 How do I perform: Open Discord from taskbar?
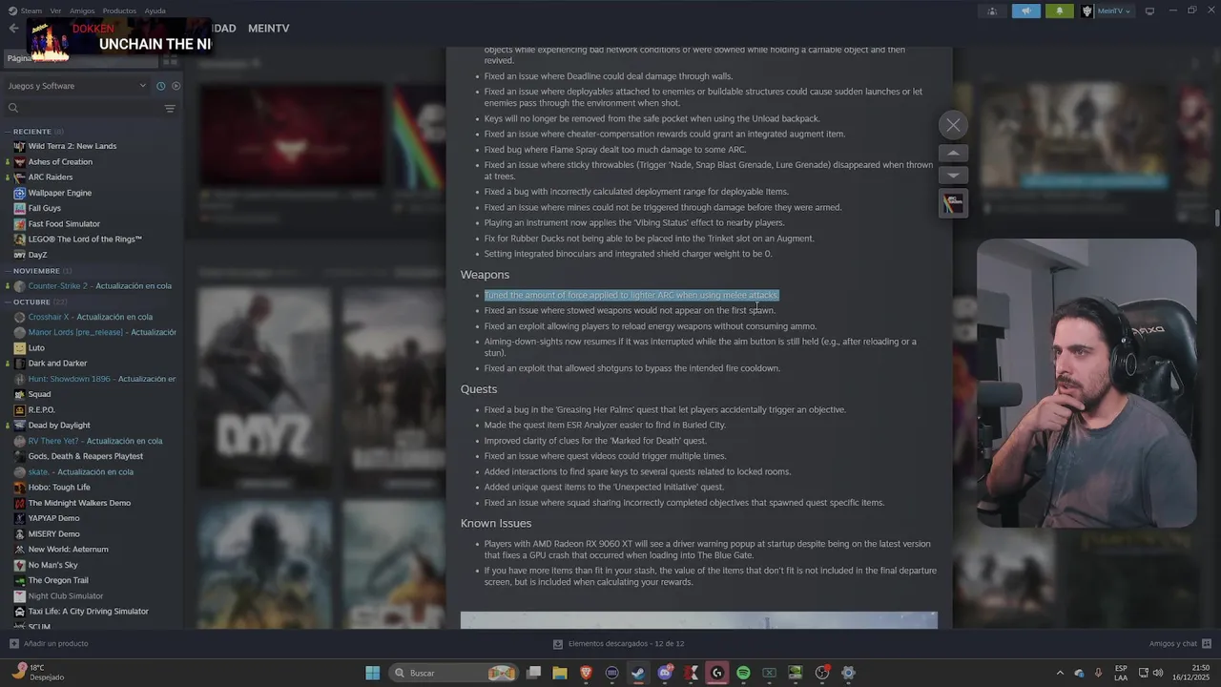665,673
